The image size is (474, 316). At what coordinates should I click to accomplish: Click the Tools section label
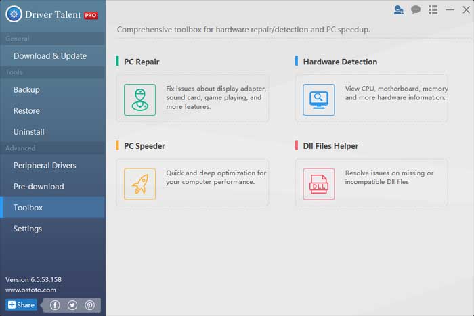(x=14, y=72)
